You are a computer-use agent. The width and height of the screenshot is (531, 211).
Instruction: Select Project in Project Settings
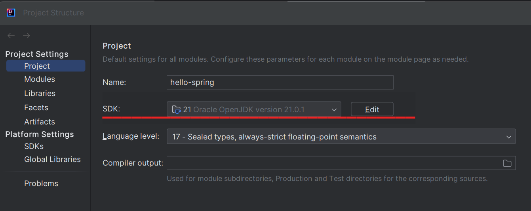[x=46, y=66]
